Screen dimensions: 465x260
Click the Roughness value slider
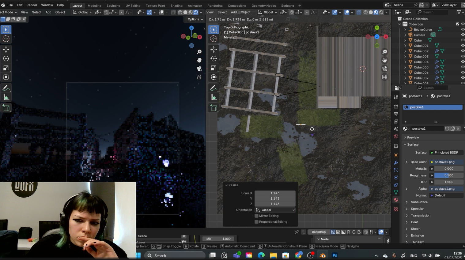coord(448,175)
